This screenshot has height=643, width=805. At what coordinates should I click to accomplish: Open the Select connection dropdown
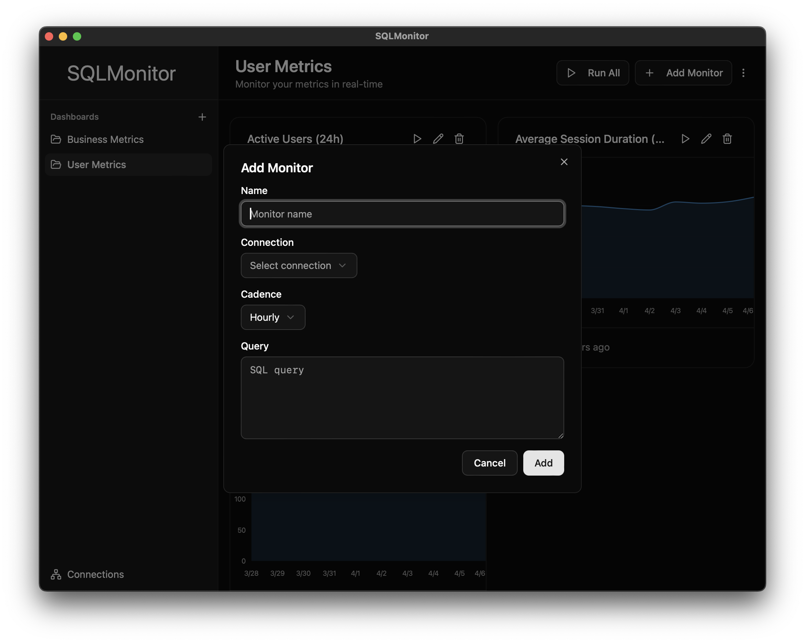299,265
